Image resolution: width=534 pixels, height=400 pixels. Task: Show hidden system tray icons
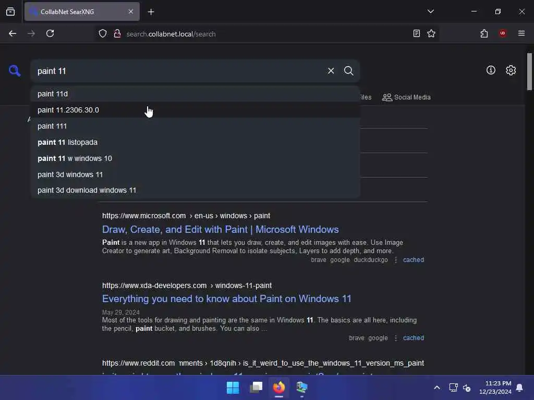click(x=437, y=387)
